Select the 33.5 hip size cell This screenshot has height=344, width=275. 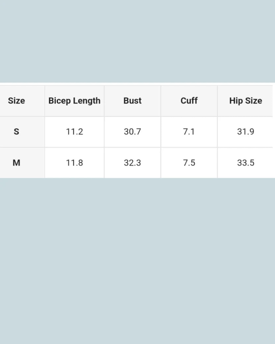point(246,163)
